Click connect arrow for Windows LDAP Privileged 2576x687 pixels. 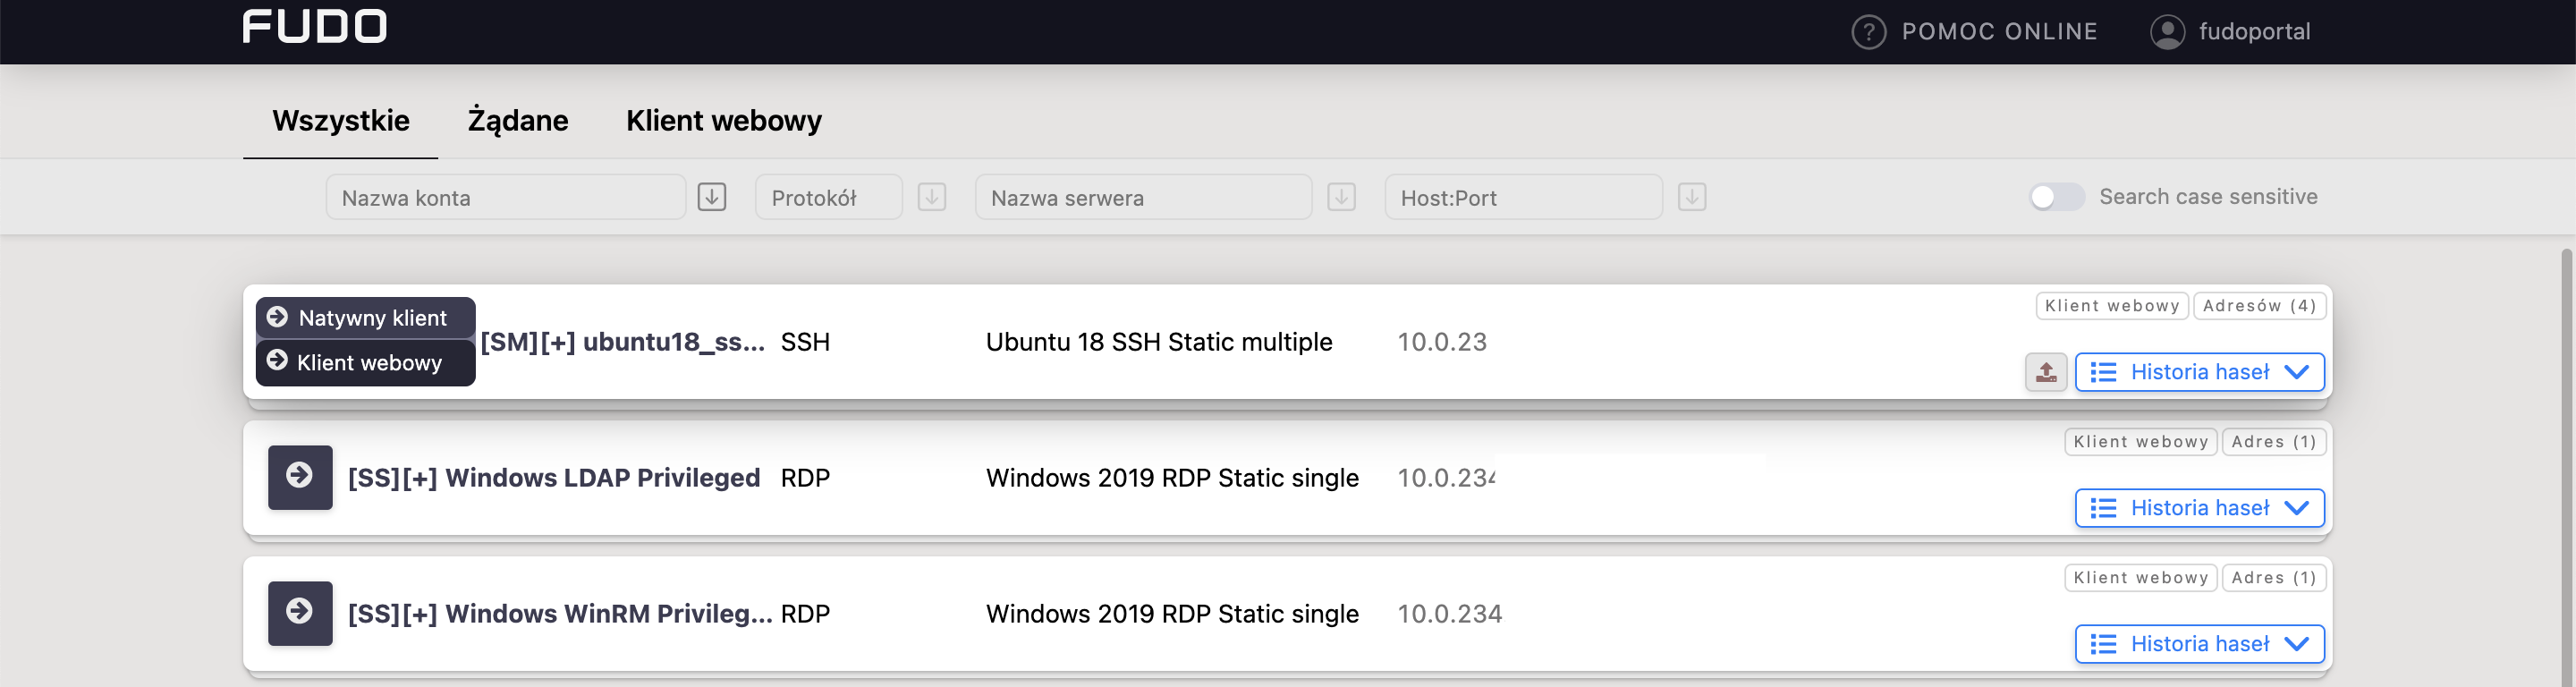click(x=299, y=477)
